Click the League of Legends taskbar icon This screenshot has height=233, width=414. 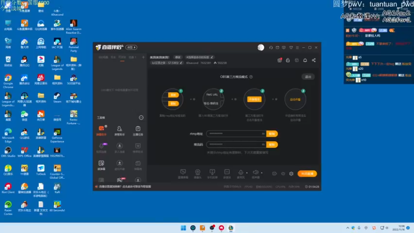pyautogui.click(x=231, y=228)
